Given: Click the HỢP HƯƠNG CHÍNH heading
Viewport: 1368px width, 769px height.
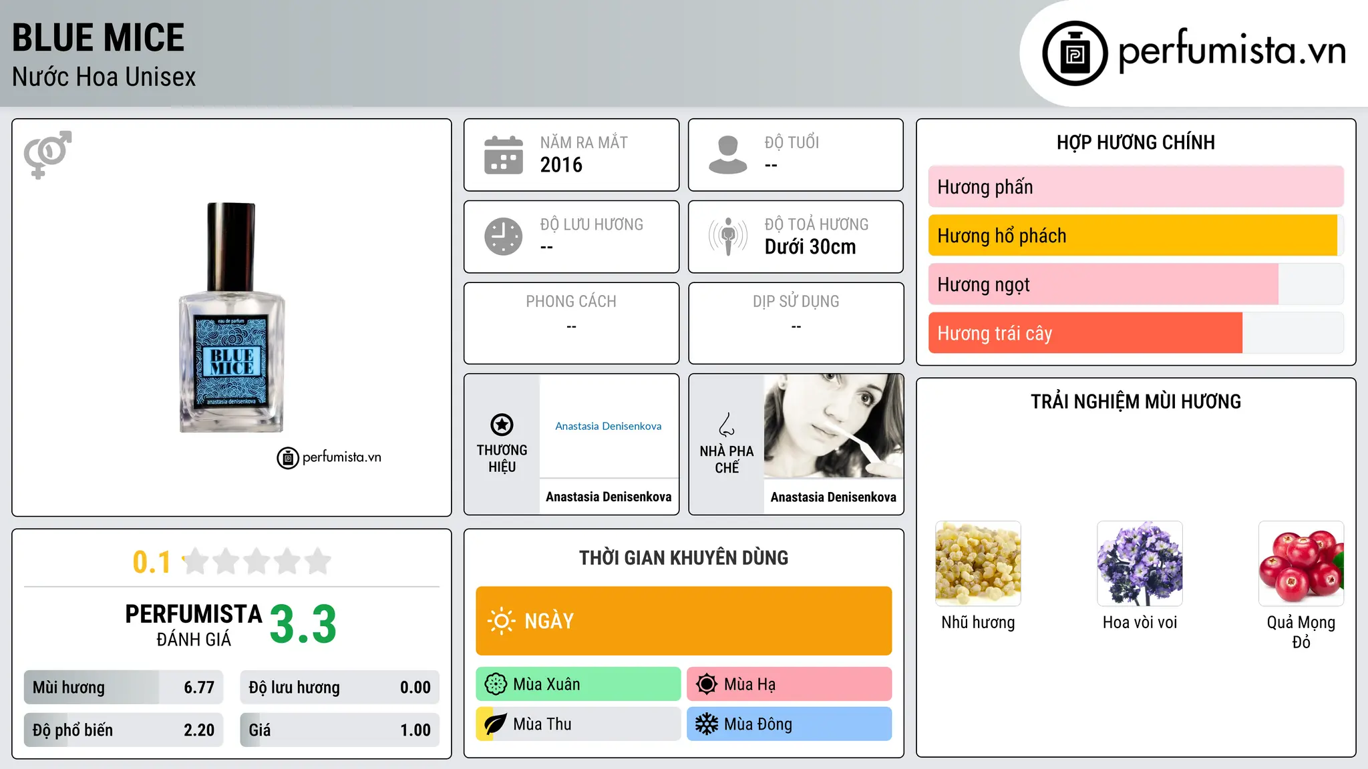Looking at the screenshot, I should (x=1136, y=142).
